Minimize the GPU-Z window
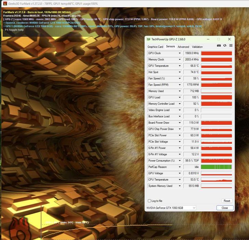Screen dimensions: 249x240 [x=208, y=39]
